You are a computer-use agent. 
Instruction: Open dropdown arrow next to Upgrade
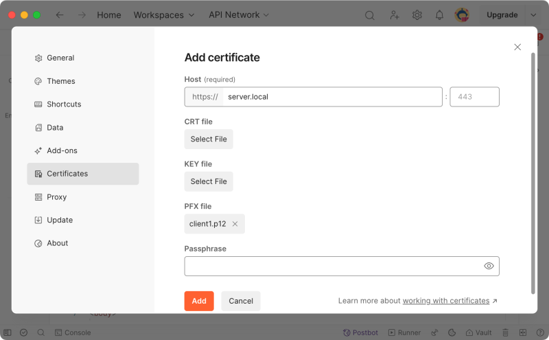(533, 15)
